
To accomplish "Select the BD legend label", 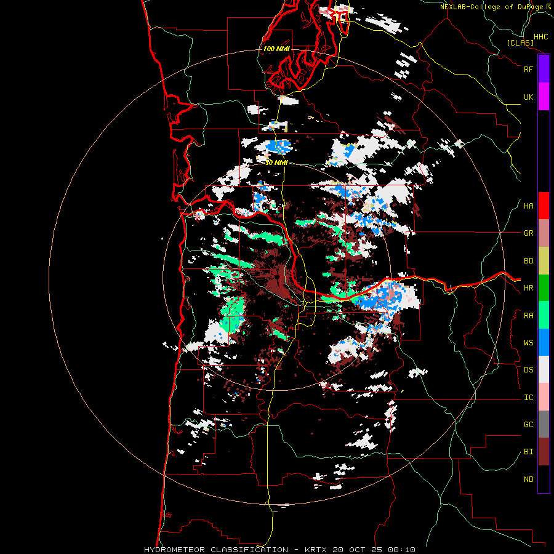I will 528,261.
